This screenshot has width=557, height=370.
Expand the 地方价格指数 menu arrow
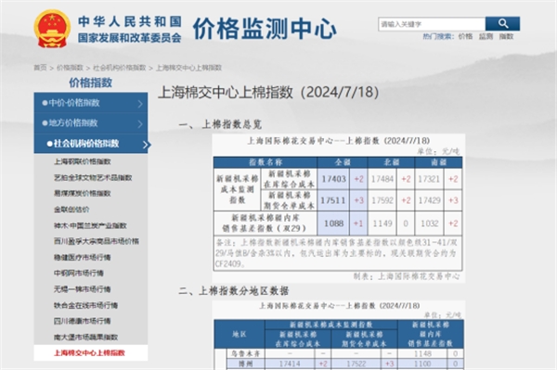tap(140, 123)
